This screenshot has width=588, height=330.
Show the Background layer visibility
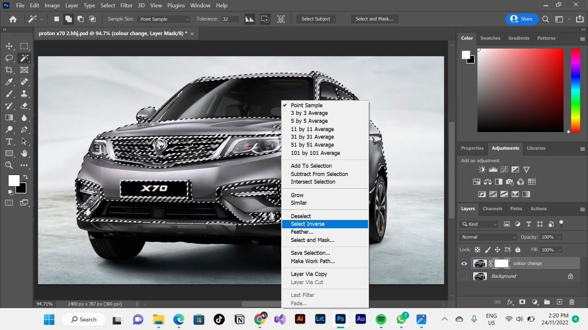click(x=464, y=276)
